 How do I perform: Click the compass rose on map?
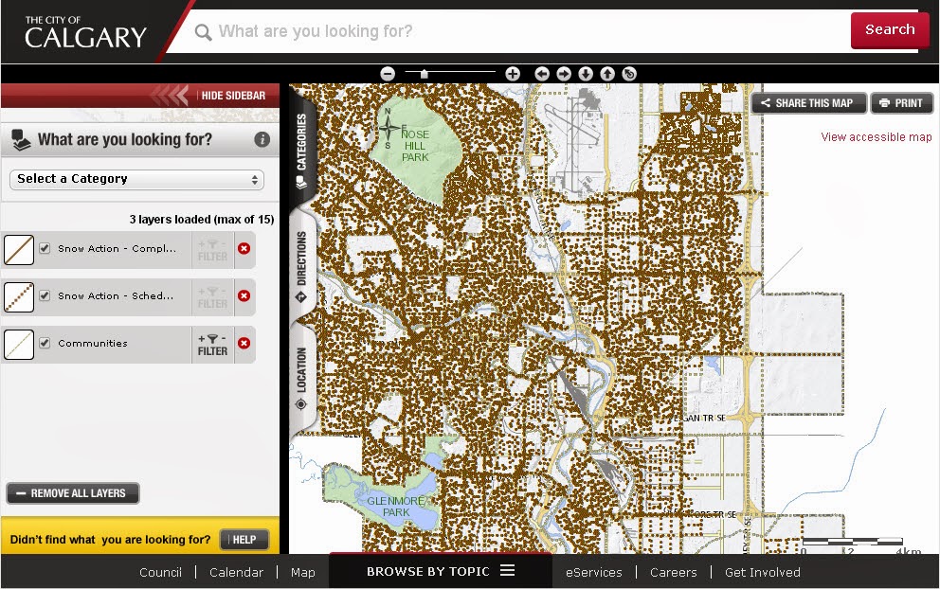click(x=389, y=128)
